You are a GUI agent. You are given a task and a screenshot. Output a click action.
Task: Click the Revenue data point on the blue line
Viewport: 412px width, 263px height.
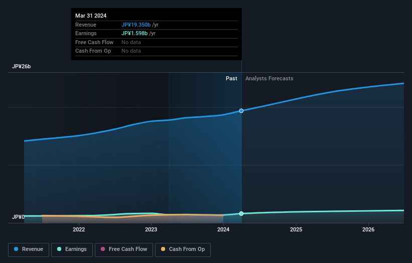[241, 111]
